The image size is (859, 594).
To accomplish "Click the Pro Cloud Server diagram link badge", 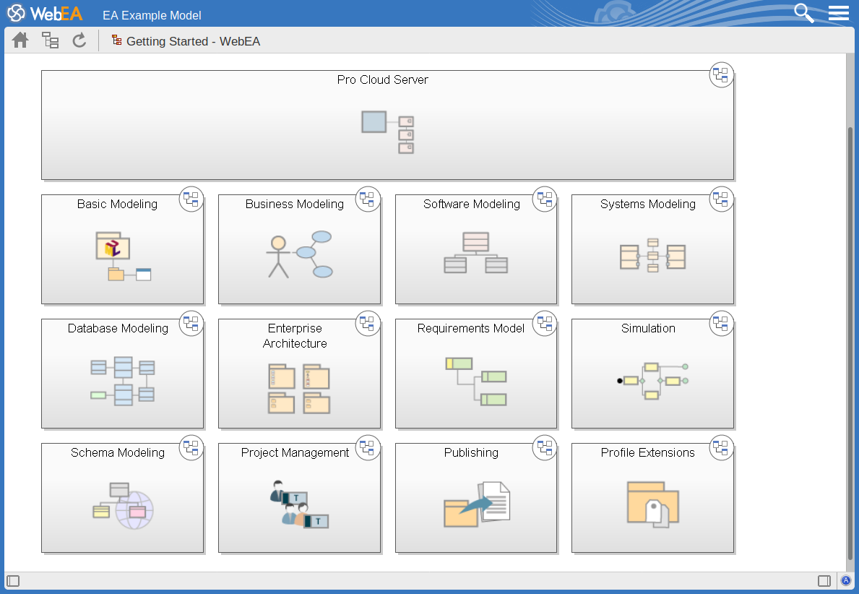I will 721,74.
